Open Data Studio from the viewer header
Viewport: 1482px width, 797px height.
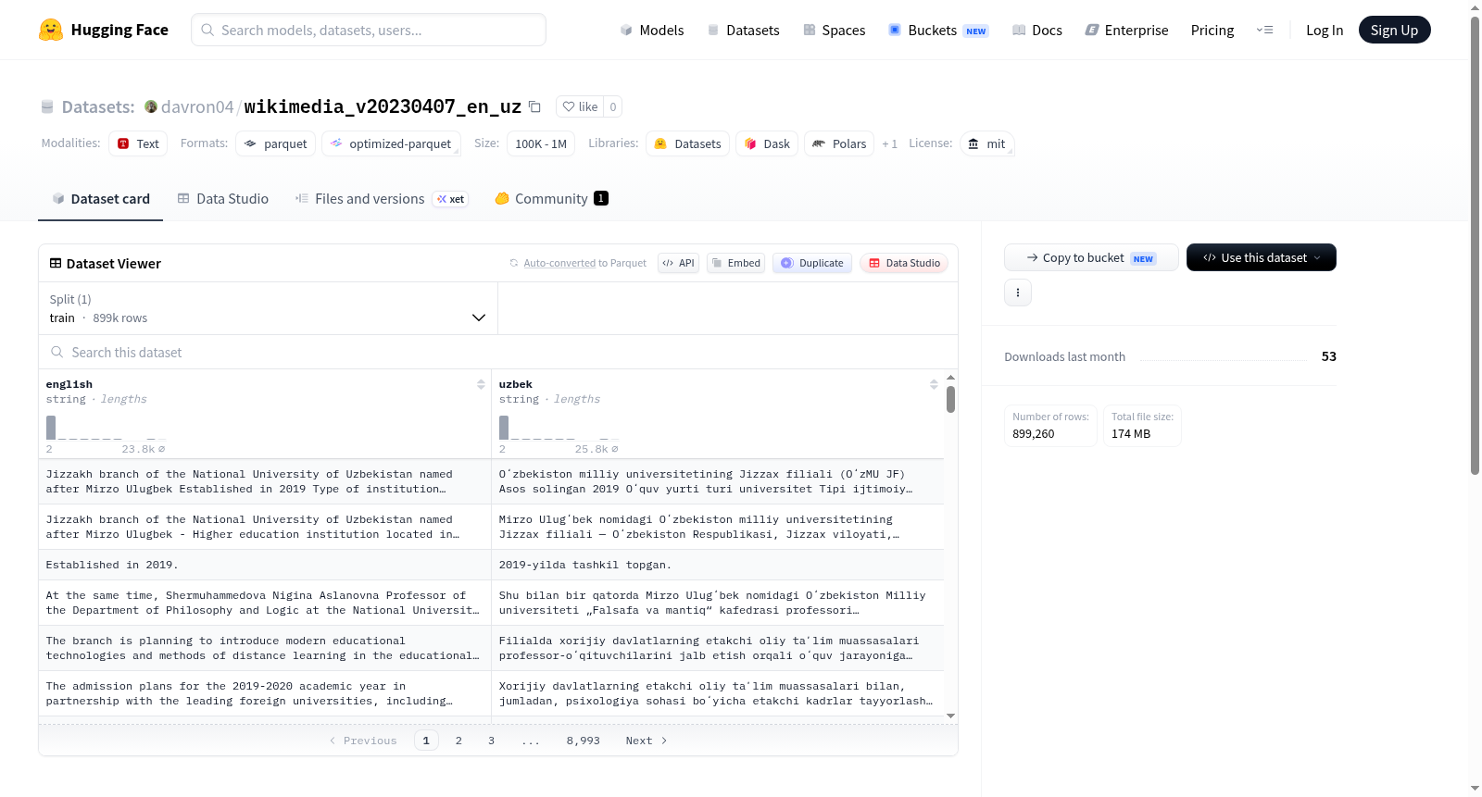904,263
